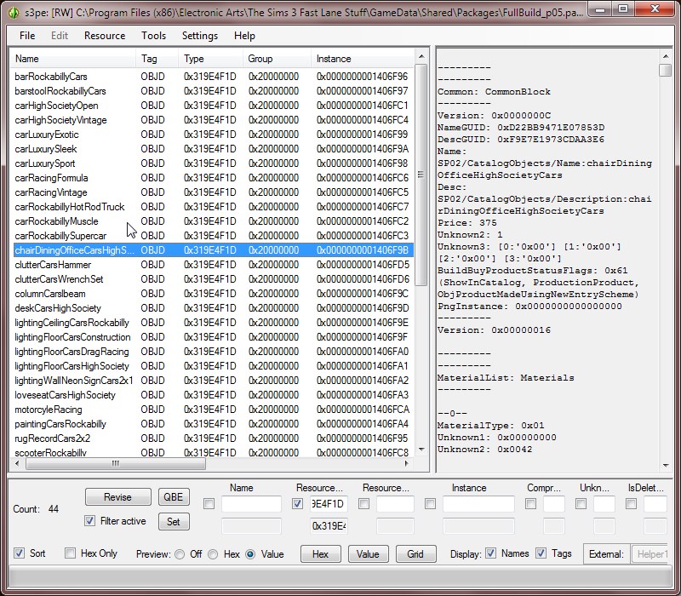Viewport: 681px width, 596px height.
Task: Enable the Hex Only checkbox
Action: [x=71, y=553]
